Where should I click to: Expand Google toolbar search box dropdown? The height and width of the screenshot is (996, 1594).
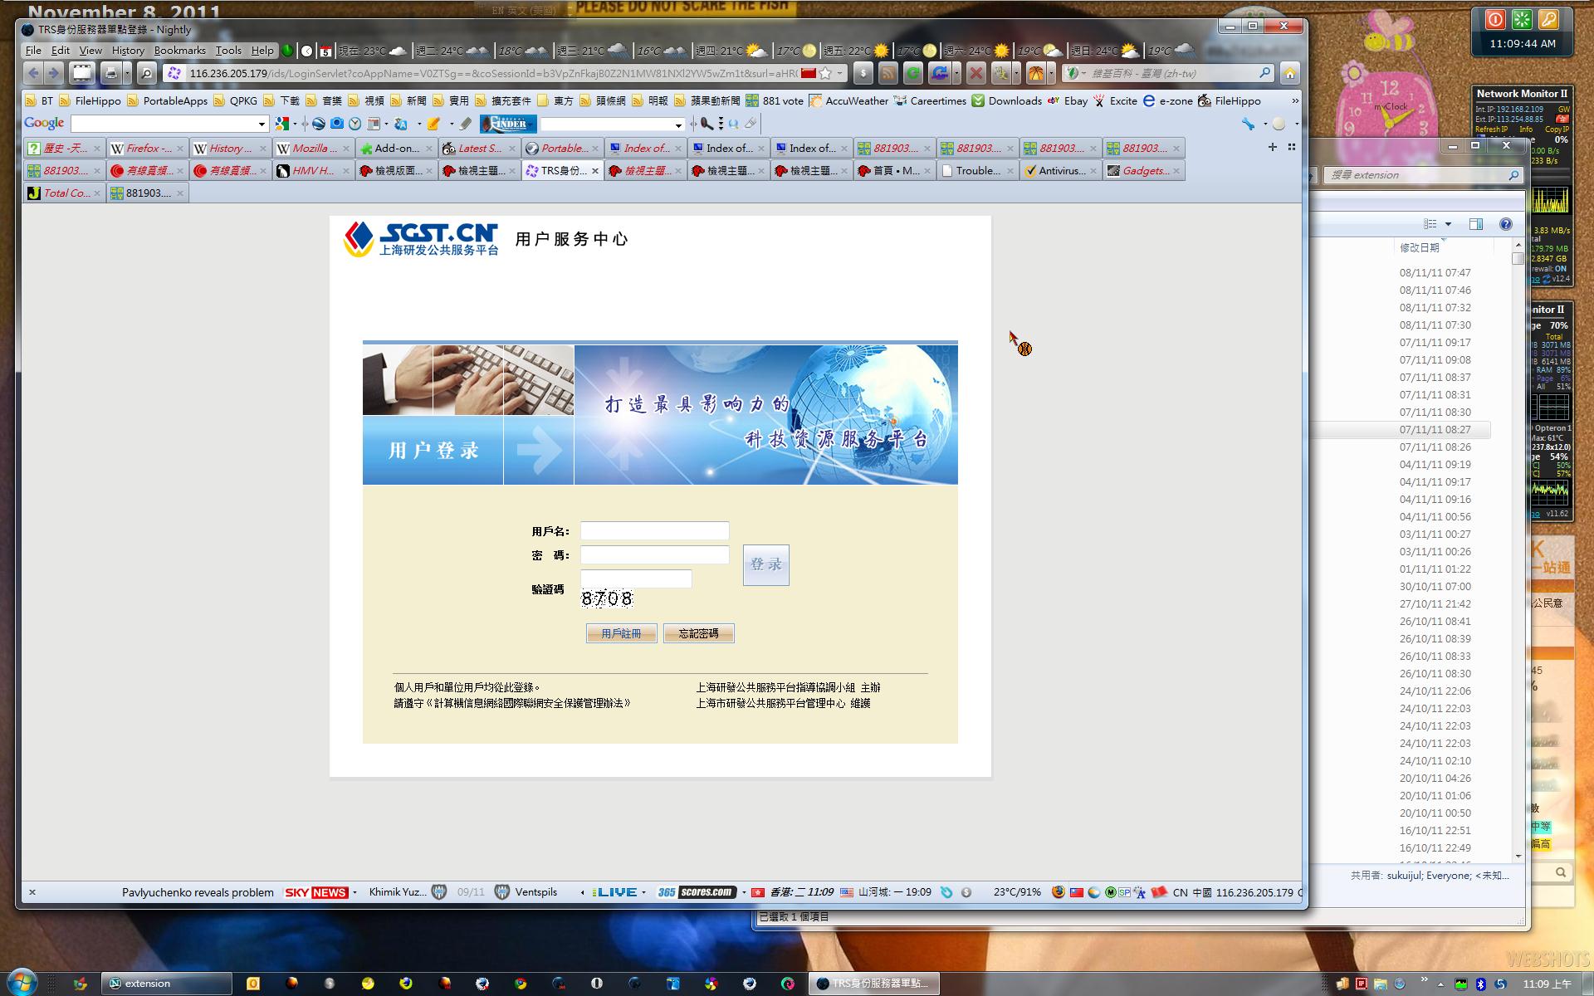(262, 124)
